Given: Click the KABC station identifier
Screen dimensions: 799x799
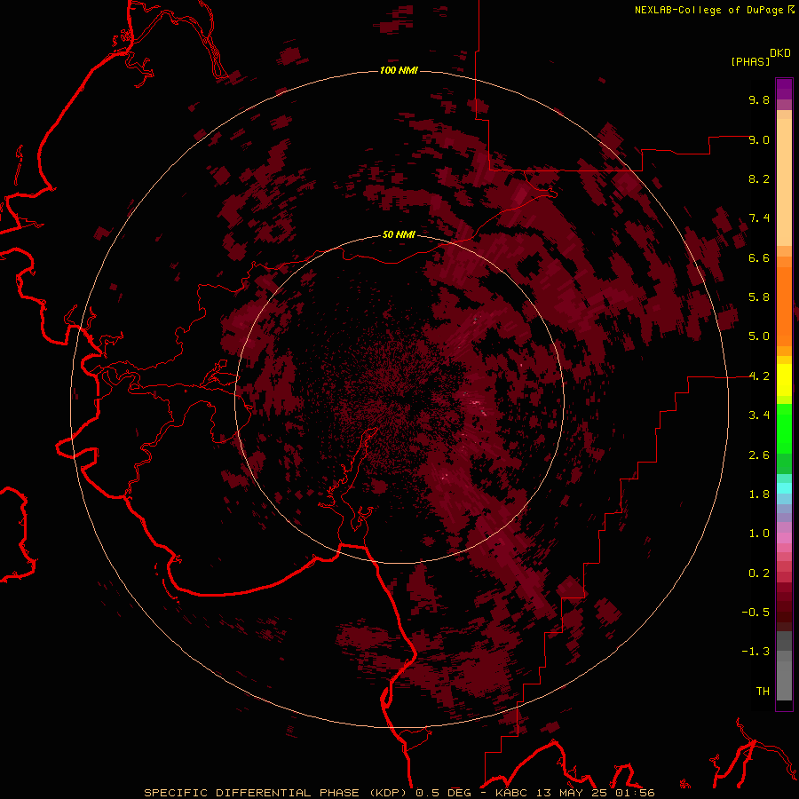Looking at the screenshot, I should coord(512,793).
